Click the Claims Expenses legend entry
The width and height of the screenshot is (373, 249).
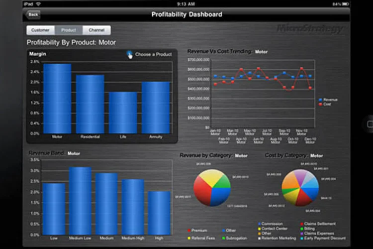(317, 233)
